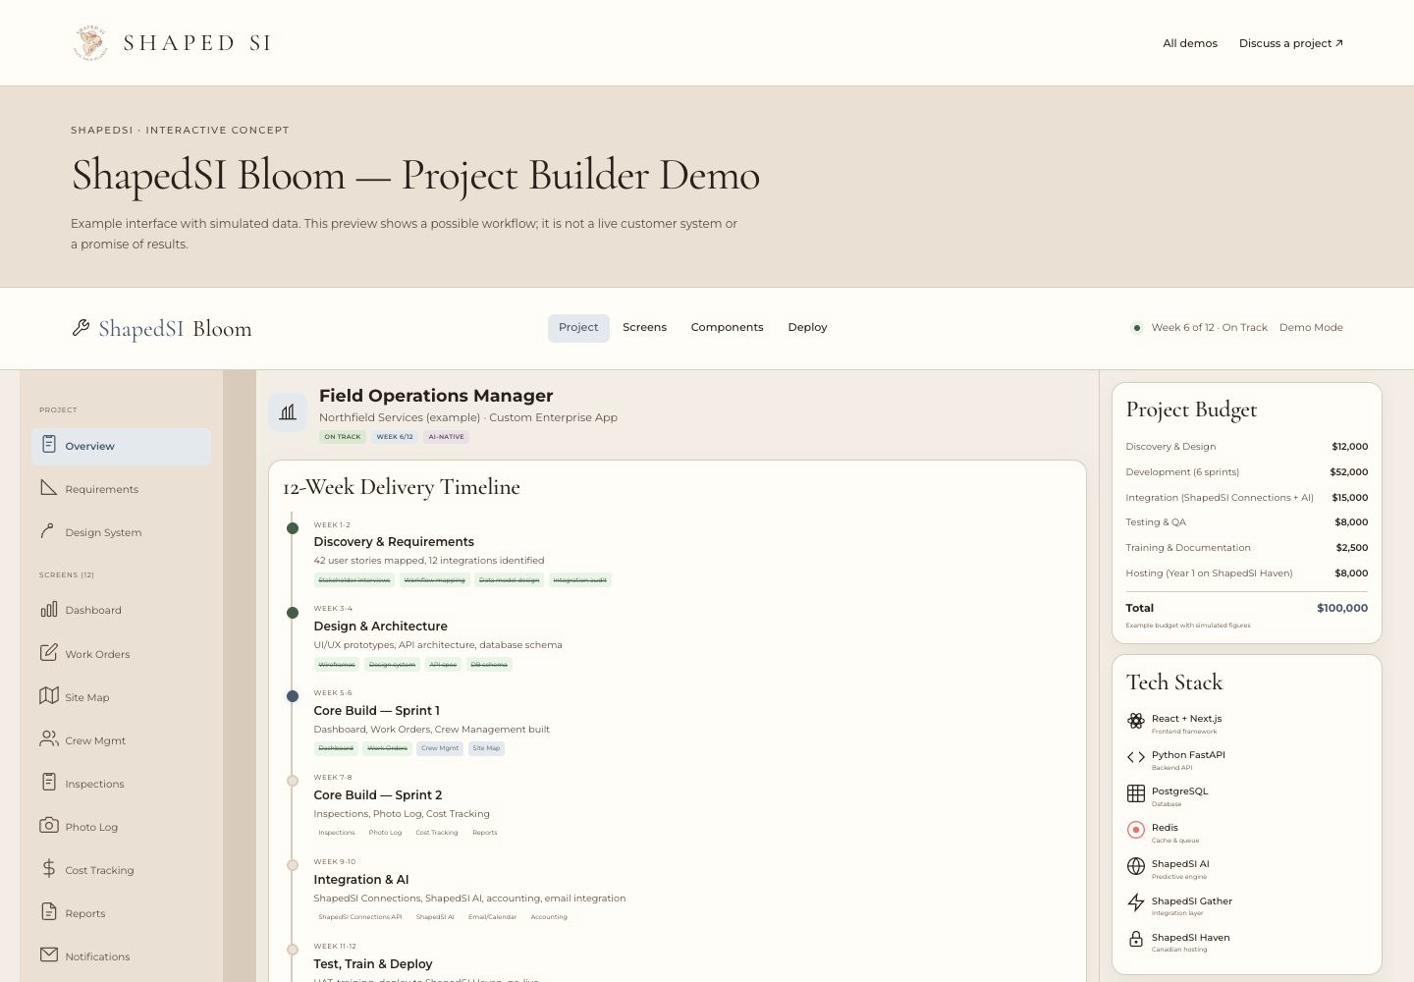Follow the Discuss a project link
This screenshot has height=982, width=1414.
click(x=1291, y=43)
